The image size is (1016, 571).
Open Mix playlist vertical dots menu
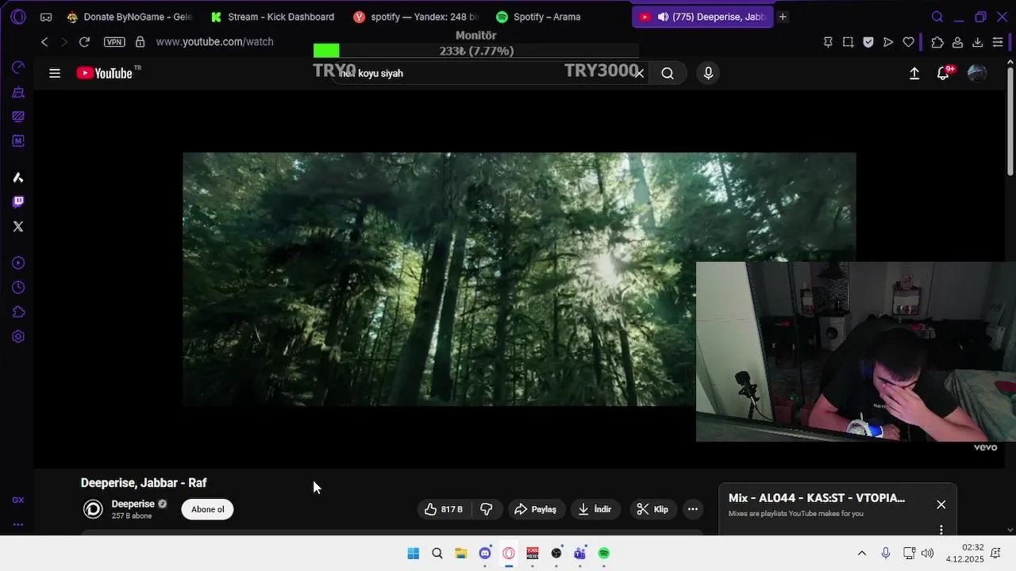[x=941, y=529]
